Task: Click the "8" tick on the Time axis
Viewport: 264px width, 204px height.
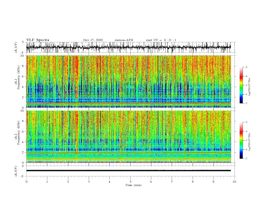Action: (x=193, y=182)
